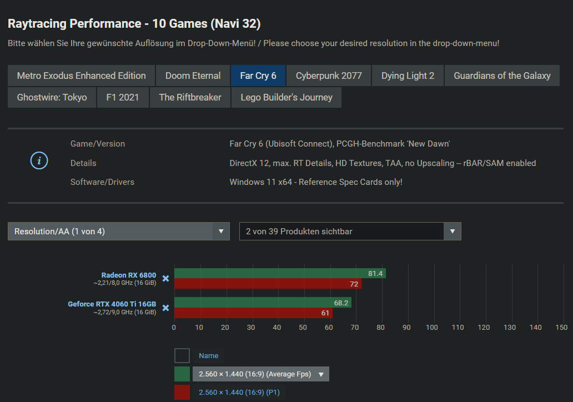Click the Radeon RX 6800 link

[x=129, y=275]
